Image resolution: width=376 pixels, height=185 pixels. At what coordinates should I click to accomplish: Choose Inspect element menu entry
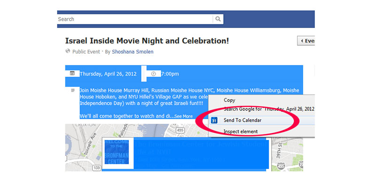point(241,131)
